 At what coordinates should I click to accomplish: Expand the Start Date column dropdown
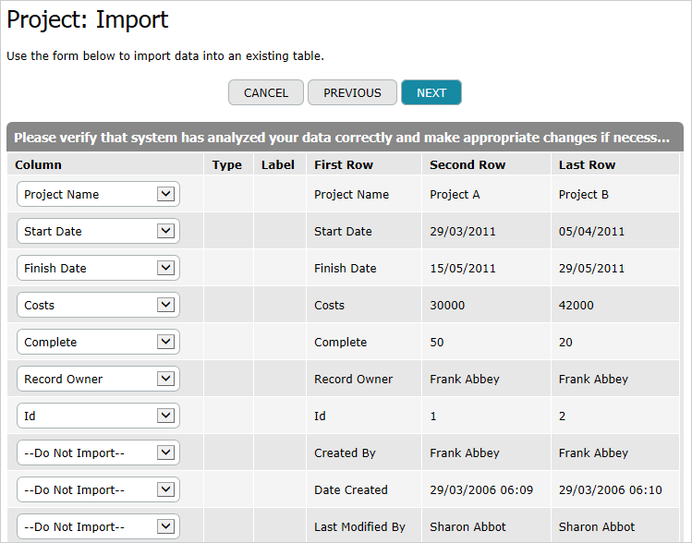point(98,231)
